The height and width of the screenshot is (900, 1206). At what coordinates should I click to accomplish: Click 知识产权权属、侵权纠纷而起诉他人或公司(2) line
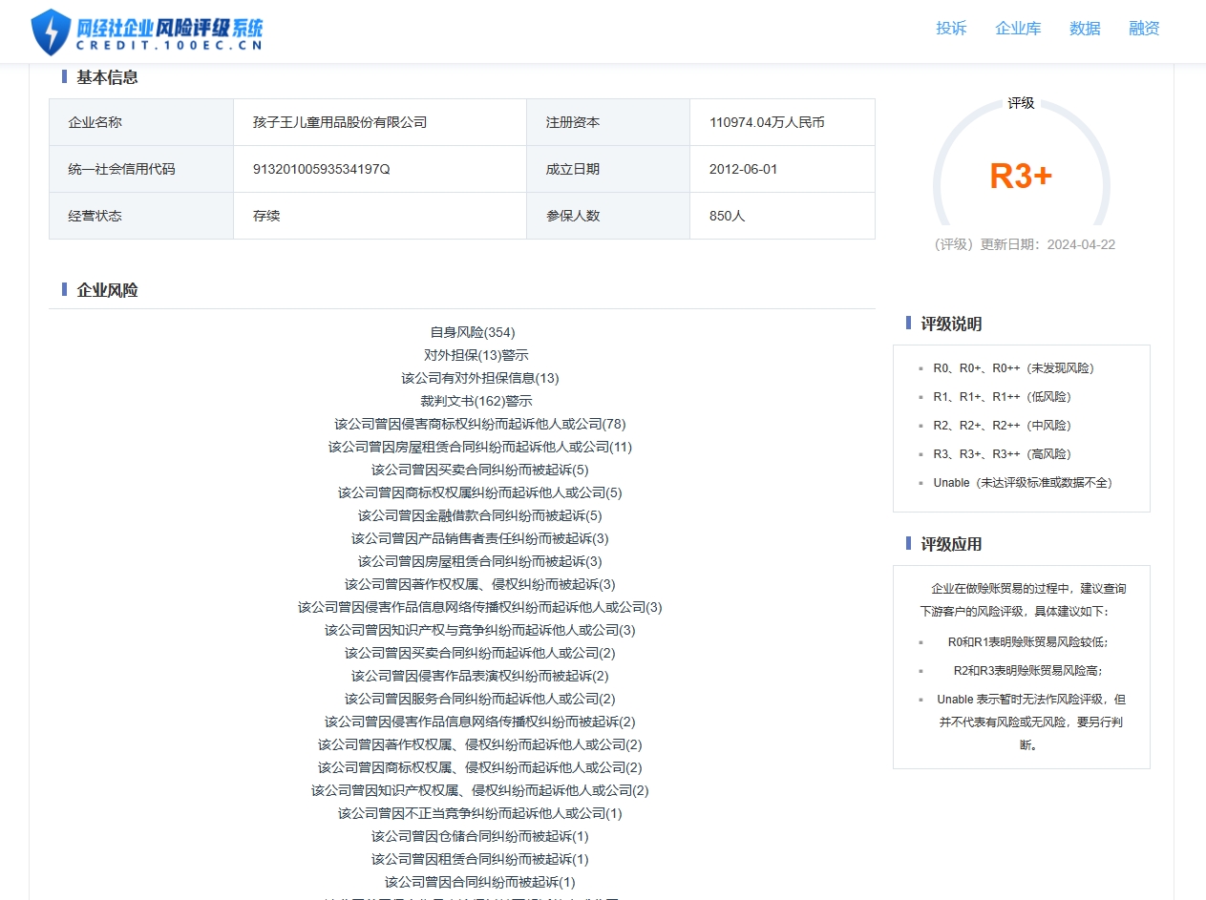480,790
